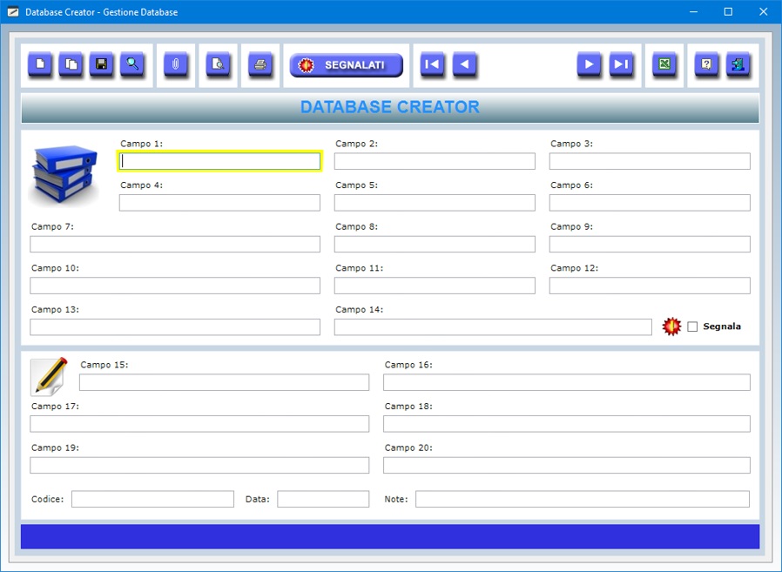The height and width of the screenshot is (572, 782).
Task: Click the Campo 4 input box
Action: point(219,203)
